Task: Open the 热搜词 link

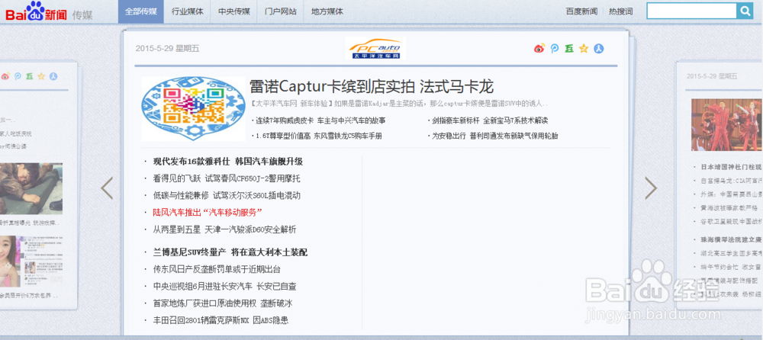Action: tap(621, 11)
